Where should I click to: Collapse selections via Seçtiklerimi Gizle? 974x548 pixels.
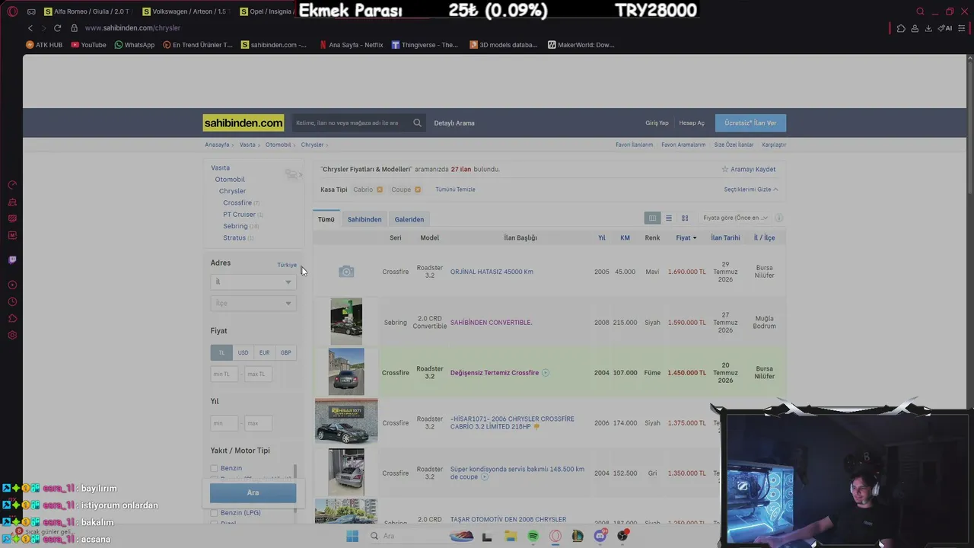click(x=750, y=190)
